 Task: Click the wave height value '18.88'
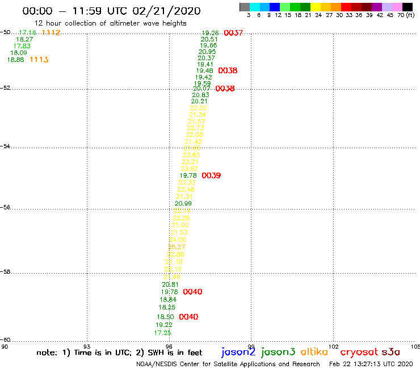click(15, 60)
